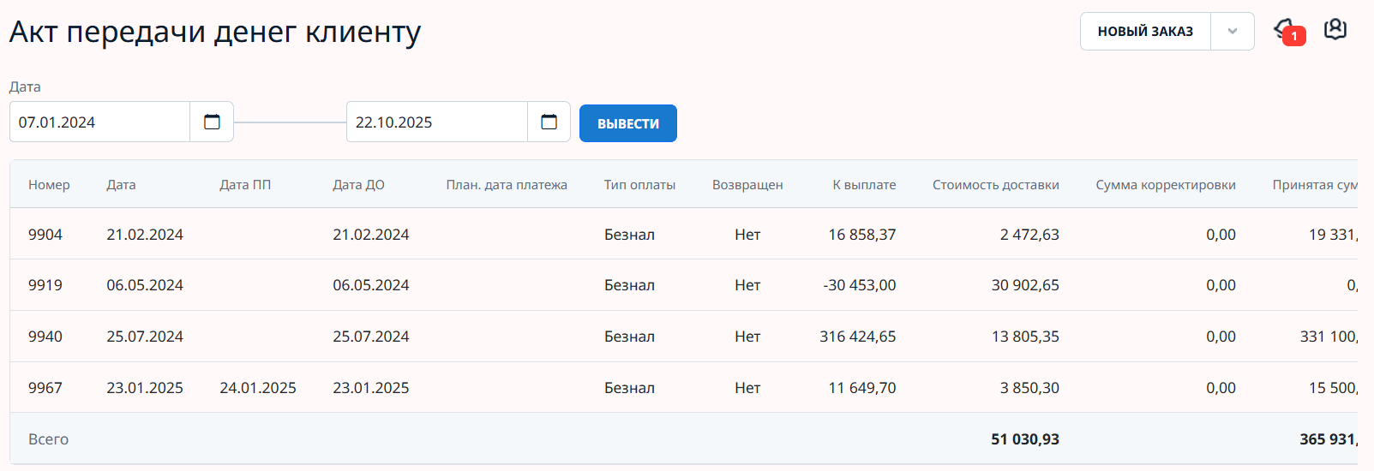Focus the start date field 07.01.2024

point(99,122)
